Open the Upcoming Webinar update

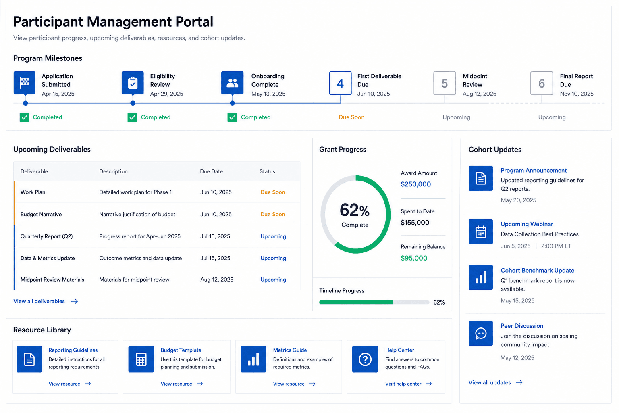527,224
